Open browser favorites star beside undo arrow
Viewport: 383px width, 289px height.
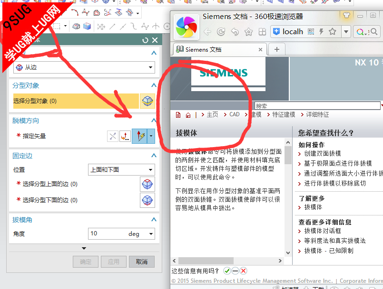pyautogui.click(x=248, y=32)
